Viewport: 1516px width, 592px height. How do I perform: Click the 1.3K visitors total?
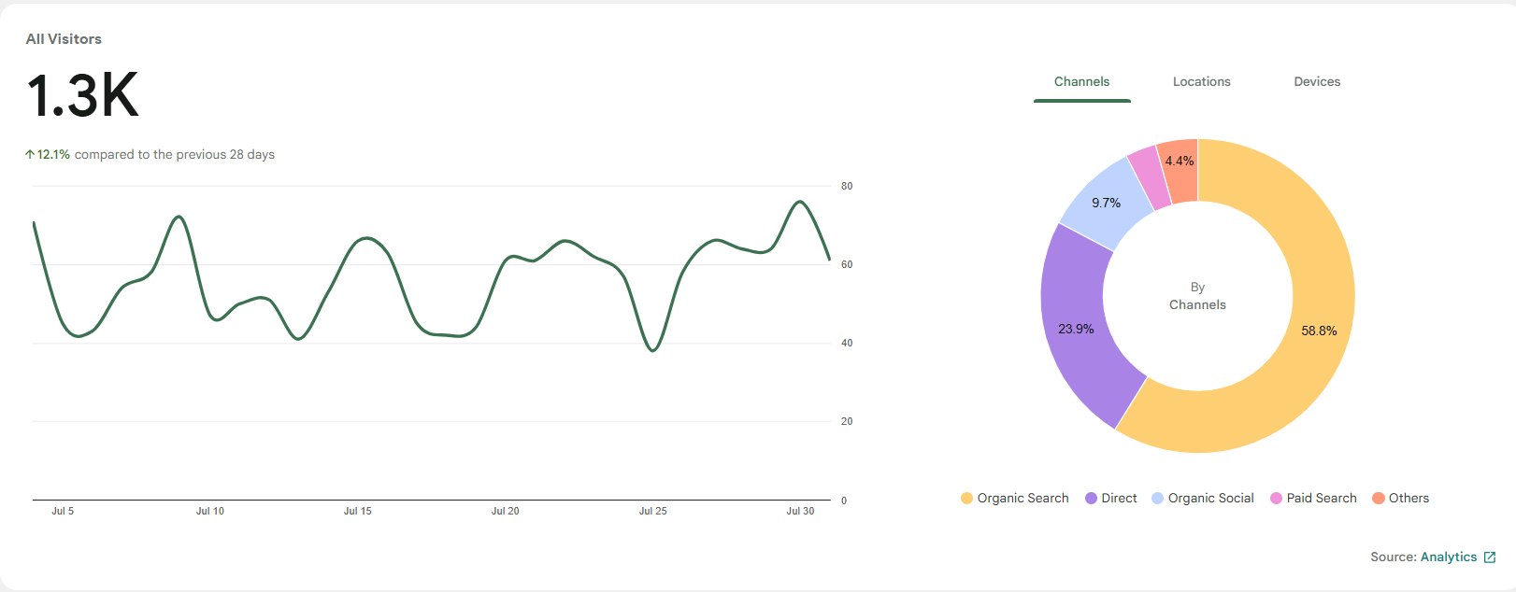[x=82, y=95]
